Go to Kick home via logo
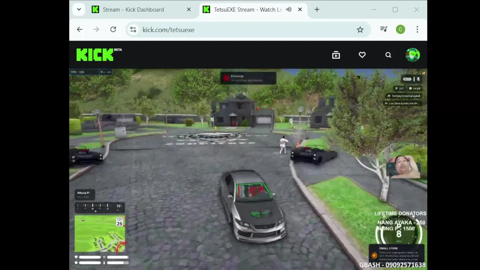The image size is (480, 270). coord(99,55)
